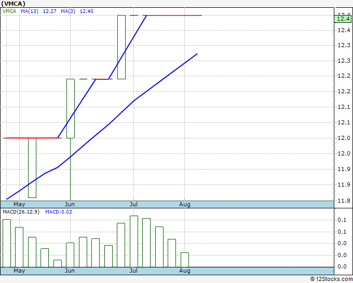
Task: Select the green VMCA legend label
Action: click(x=9, y=11)
